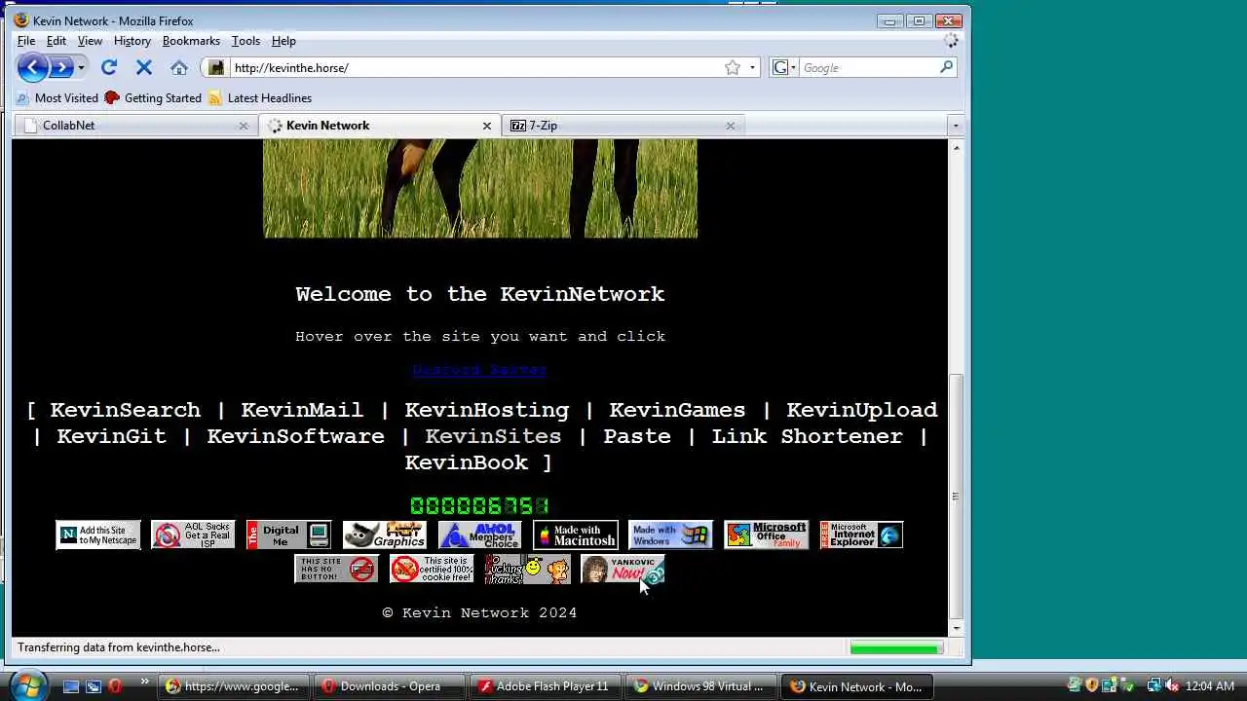This screenshot has width=1247, height=701.
Task: Click the Link Shortener link
Action: [x=807, y=436]
